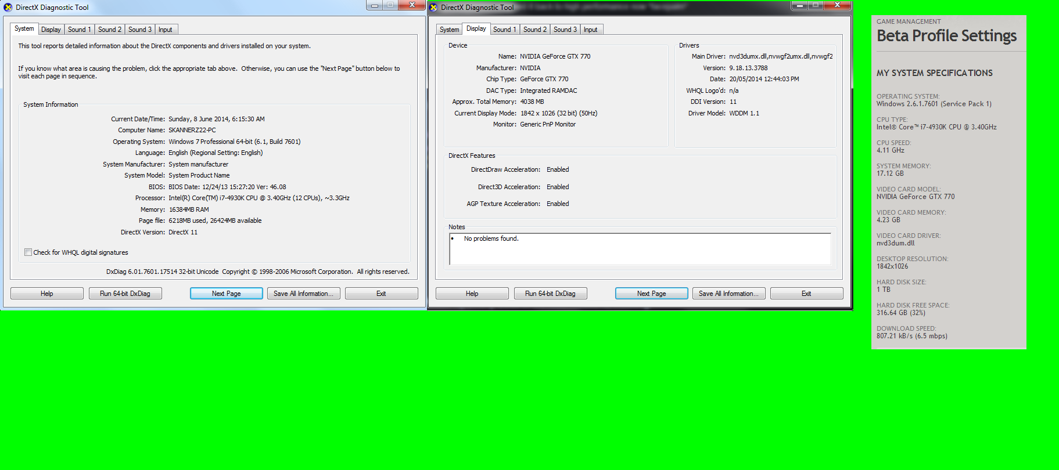Switch to System tab in right DxDiag window
The width and height of the screenshot is (1059, 470).
pos(450,30)
